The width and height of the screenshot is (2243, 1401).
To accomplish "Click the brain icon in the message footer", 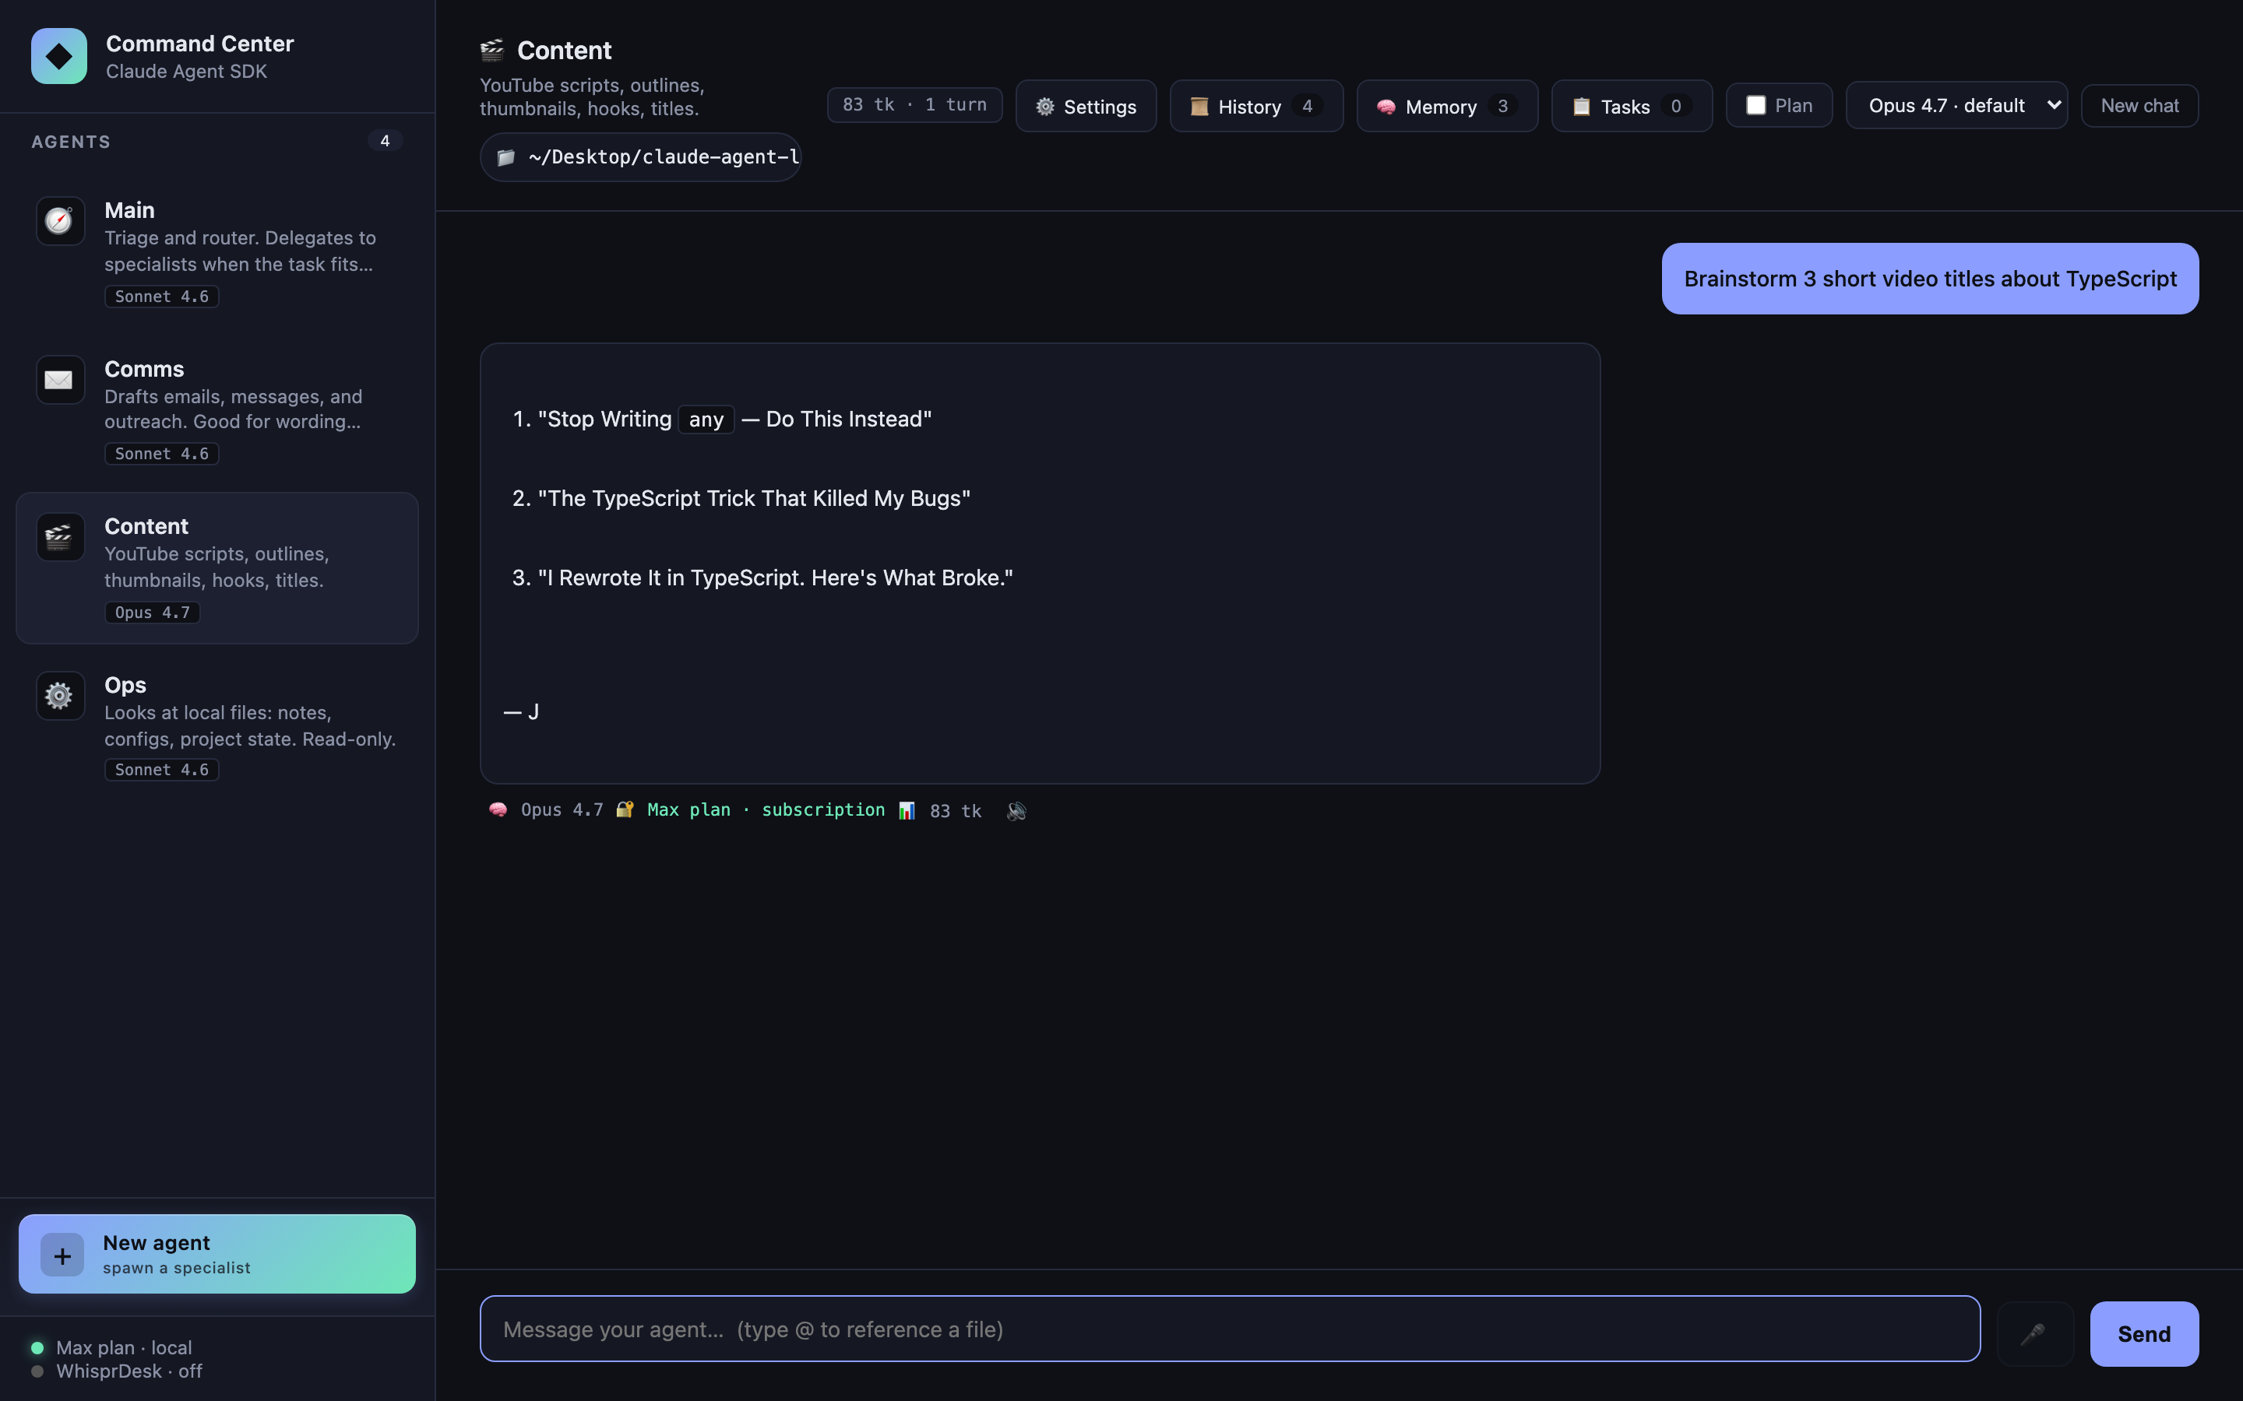I will point(498,809).
